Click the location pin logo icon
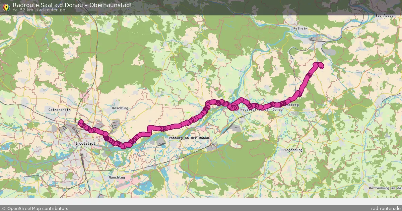 (x=6, y=7)
